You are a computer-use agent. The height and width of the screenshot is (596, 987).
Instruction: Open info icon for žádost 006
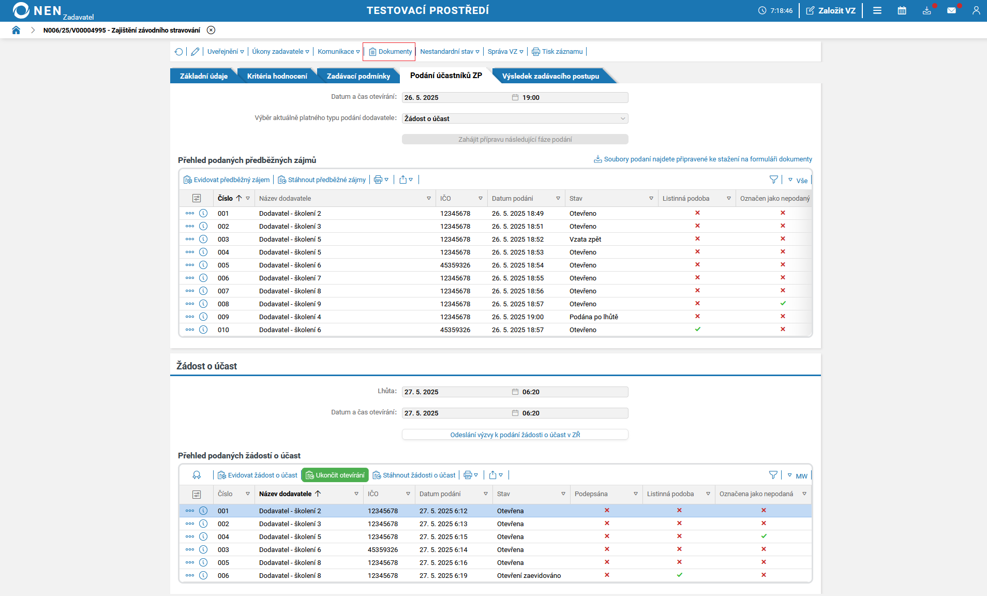(203, 575)
